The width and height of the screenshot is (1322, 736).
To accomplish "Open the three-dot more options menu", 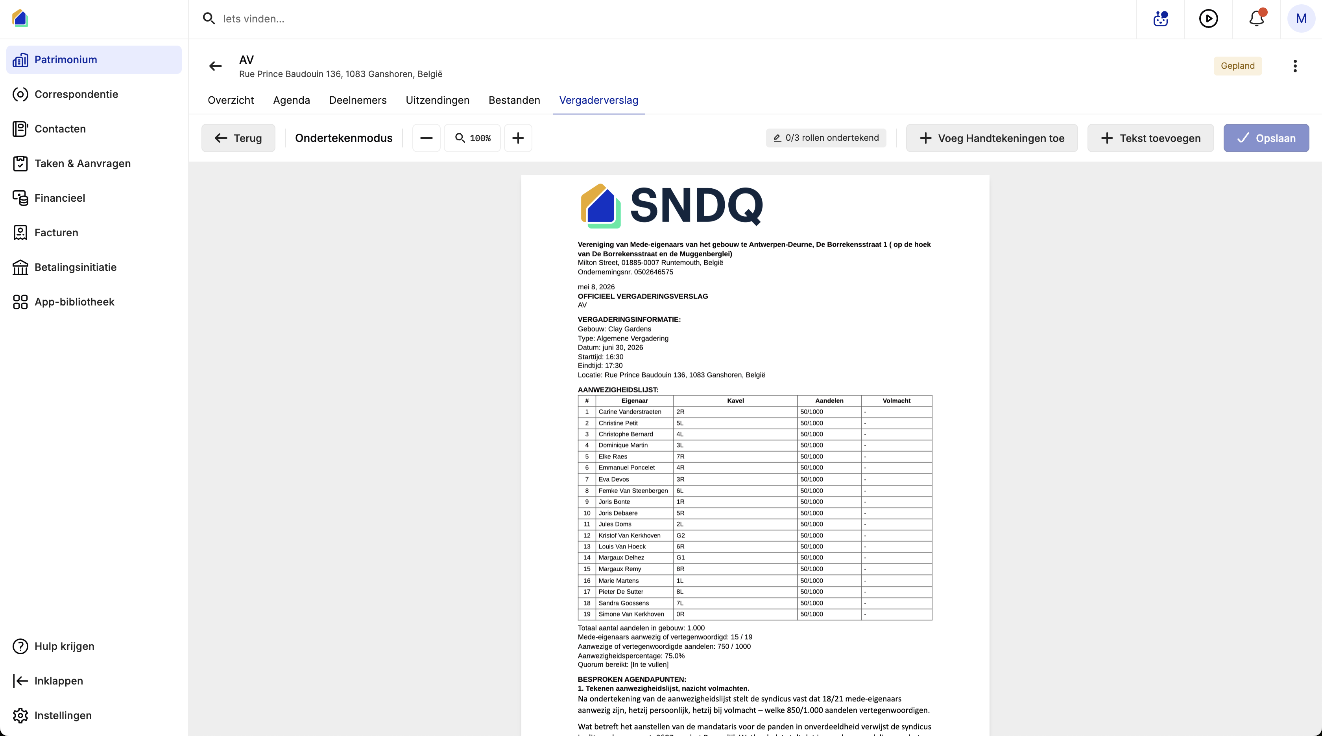I will click(x=1295, y=66).
